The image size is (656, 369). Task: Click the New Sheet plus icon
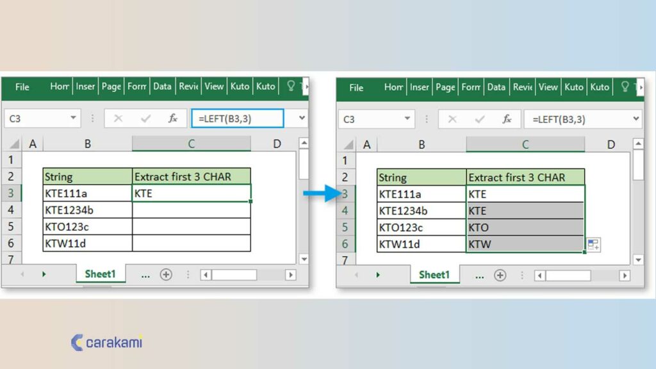click(x=165, y=274)
